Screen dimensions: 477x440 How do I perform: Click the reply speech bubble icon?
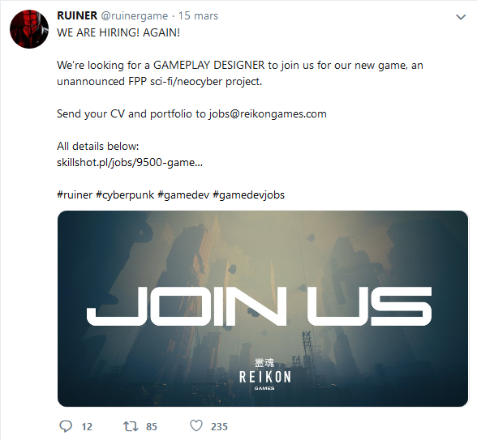66,426
